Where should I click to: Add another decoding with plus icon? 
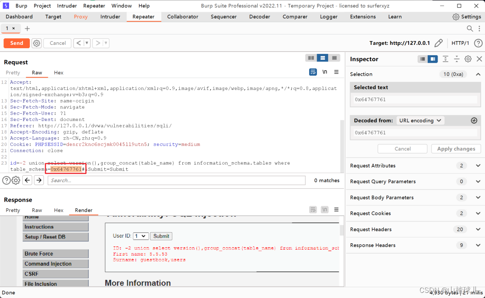point(474,121)
